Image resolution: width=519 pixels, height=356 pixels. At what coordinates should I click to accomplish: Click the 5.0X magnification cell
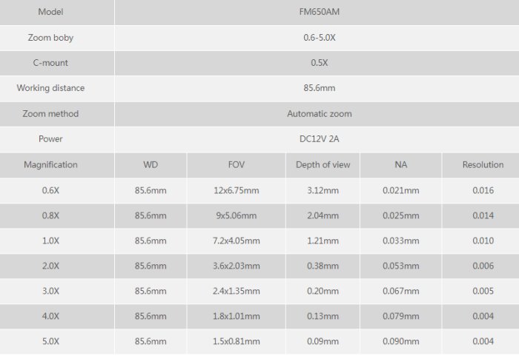pos(50,341)
